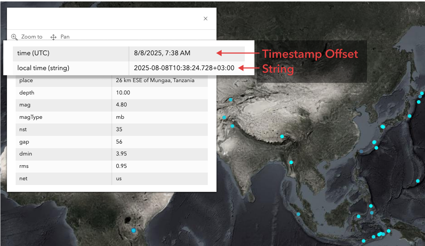Dismiss the popup with the X
The height and width of the screenshot is (246, 425).
(205, 18)
